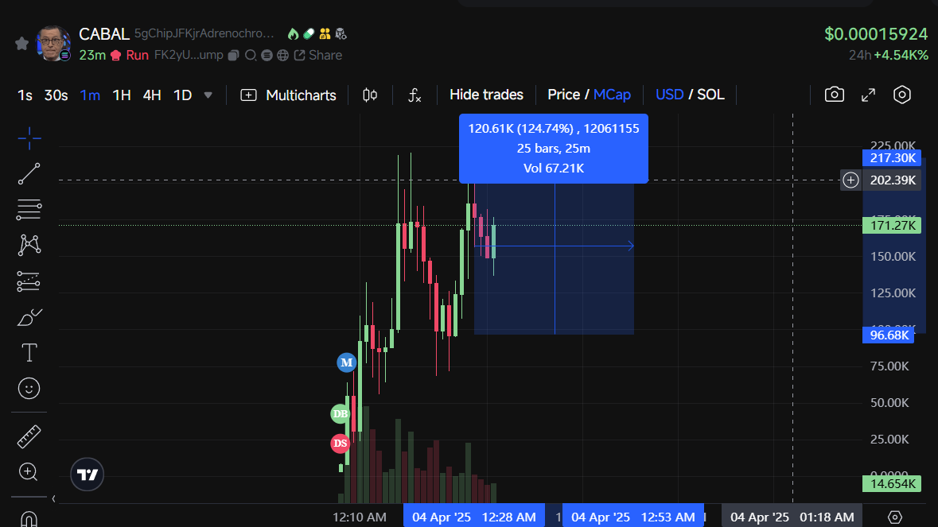Viewport: 938px width, 527px height.
Task: Click the 12:10 AM time label
Action: [x=359, y=517]
